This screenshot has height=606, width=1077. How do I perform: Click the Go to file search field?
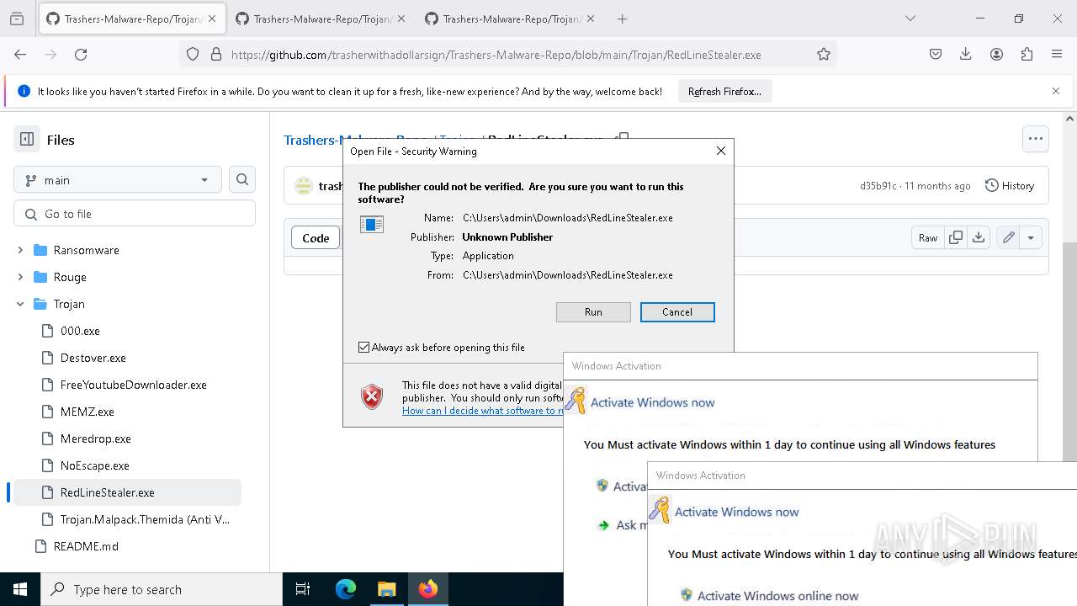coord(135,214)
